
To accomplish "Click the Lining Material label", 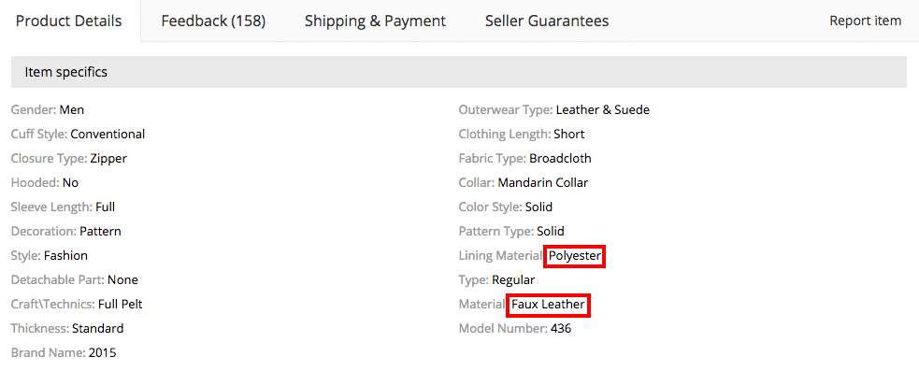I will click(500, 255).
